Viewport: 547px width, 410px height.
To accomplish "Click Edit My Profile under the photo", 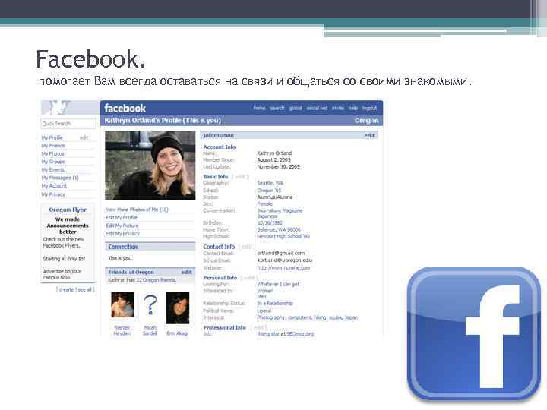I will point(122,218).
